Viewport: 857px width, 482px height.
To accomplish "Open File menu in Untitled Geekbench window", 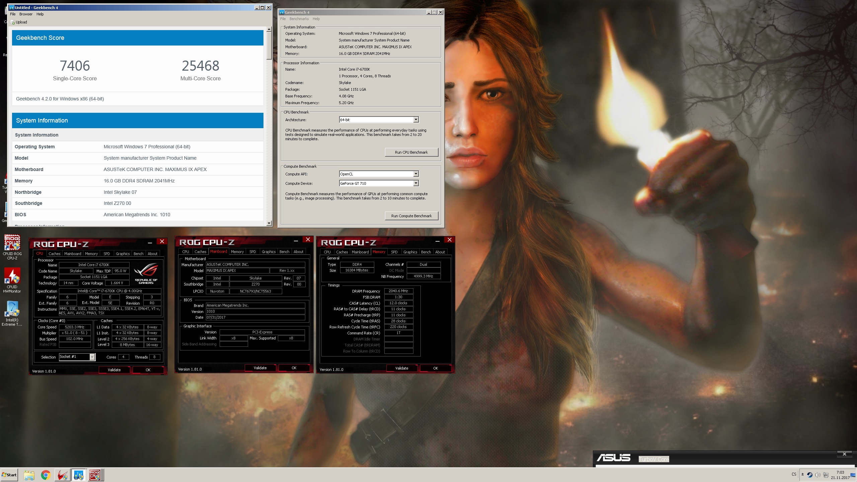I will [x=13, y=14].
